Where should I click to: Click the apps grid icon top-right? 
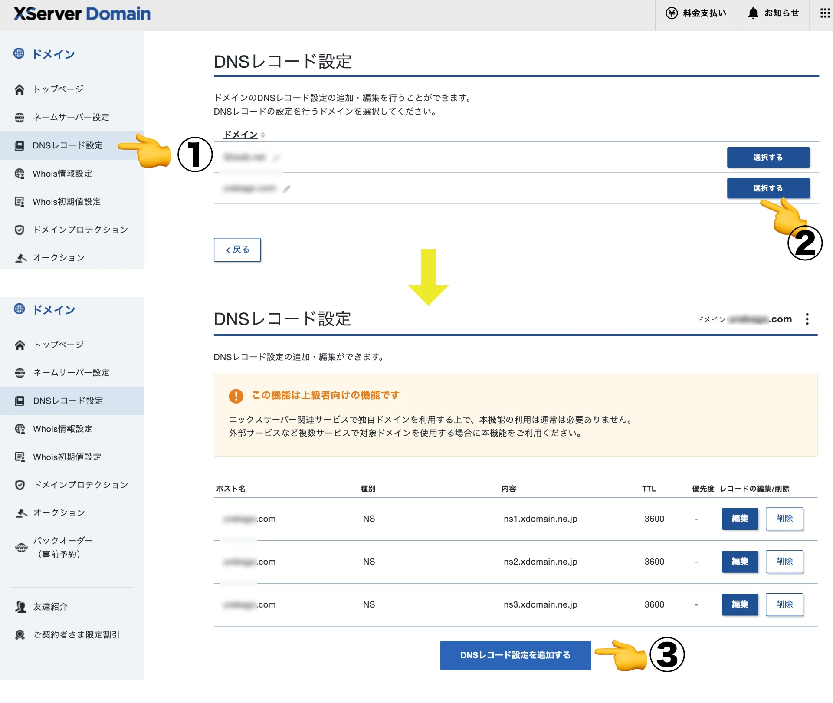tap(824, 13)
